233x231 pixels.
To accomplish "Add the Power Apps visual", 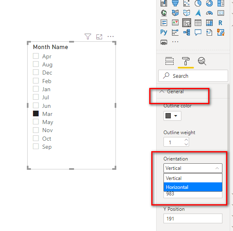I will [164, 42].
